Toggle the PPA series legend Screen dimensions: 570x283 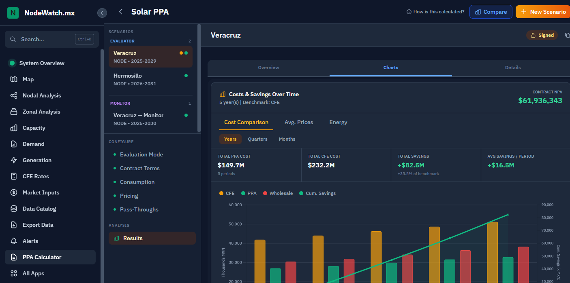tap(249, 193)
